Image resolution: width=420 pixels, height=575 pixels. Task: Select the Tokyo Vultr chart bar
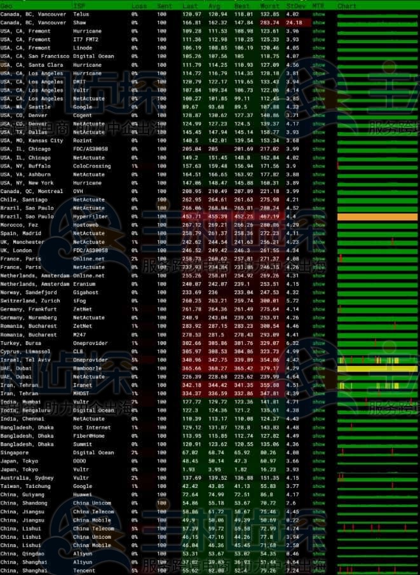(x=377, y=470)
